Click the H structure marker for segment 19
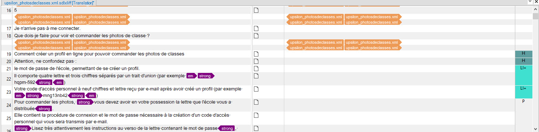 click(523, 54)
